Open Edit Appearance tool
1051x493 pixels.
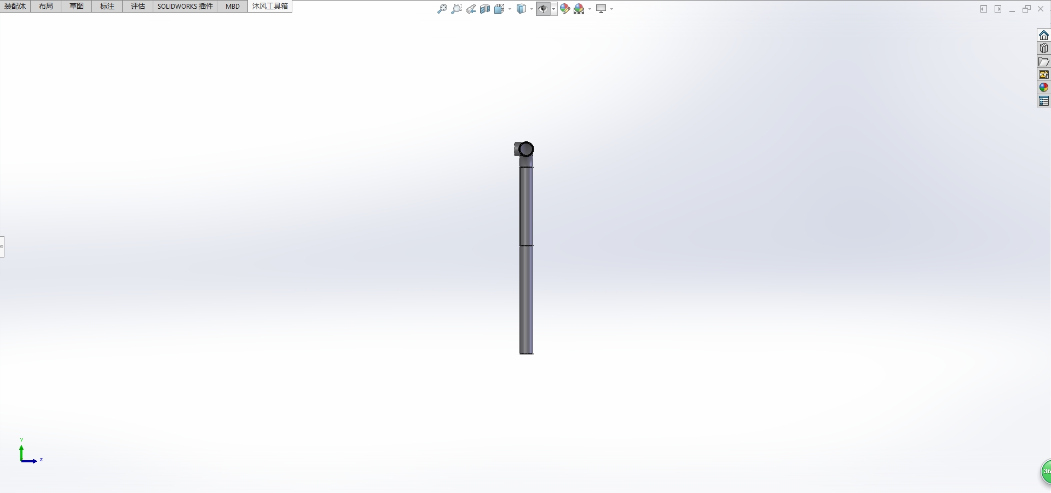(565, 9)
